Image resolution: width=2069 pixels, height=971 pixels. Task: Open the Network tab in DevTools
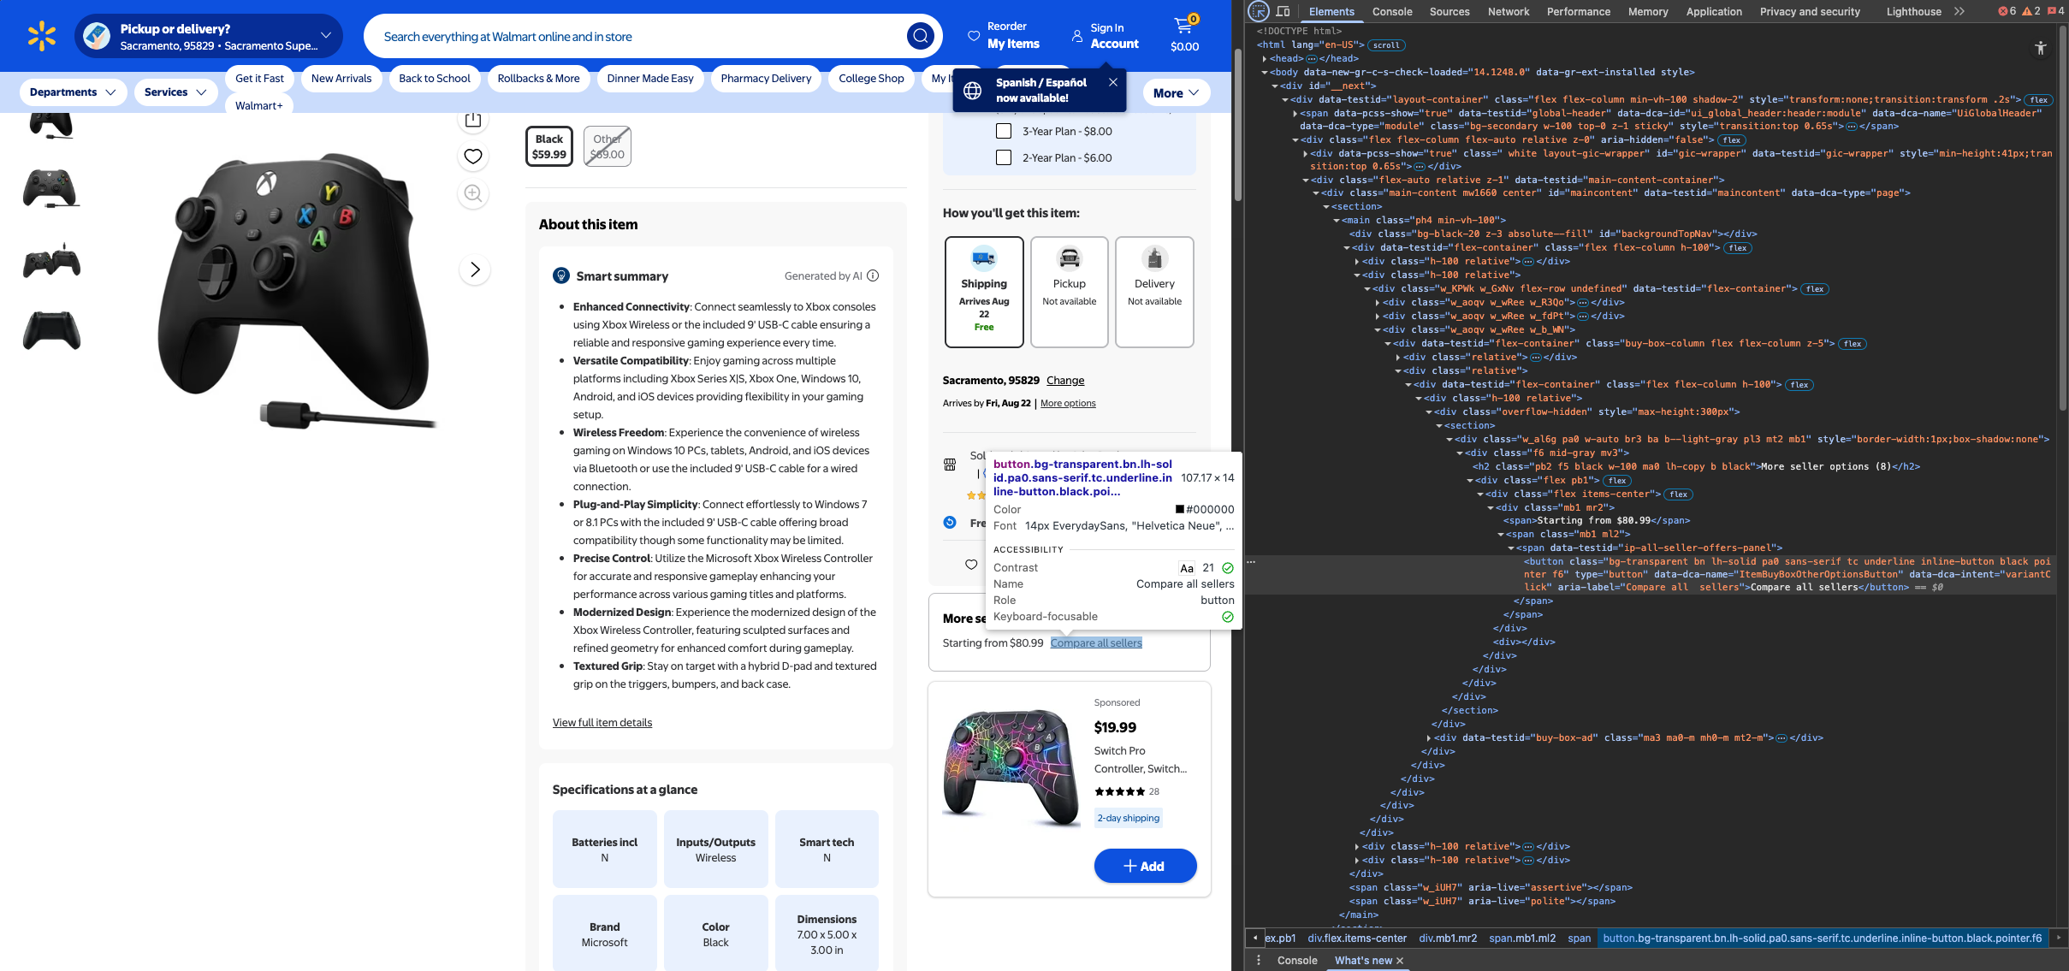coord(1508,11)
